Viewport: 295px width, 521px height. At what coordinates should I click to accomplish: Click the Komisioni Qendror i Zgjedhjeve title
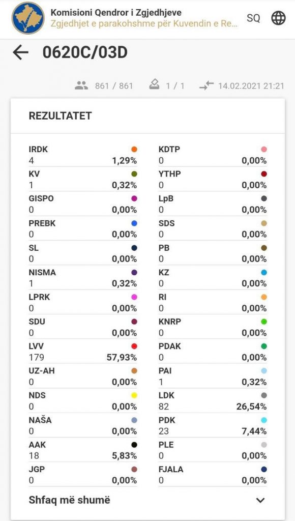116,13
